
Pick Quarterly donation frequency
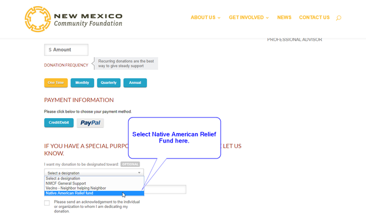tap(109, 83)
